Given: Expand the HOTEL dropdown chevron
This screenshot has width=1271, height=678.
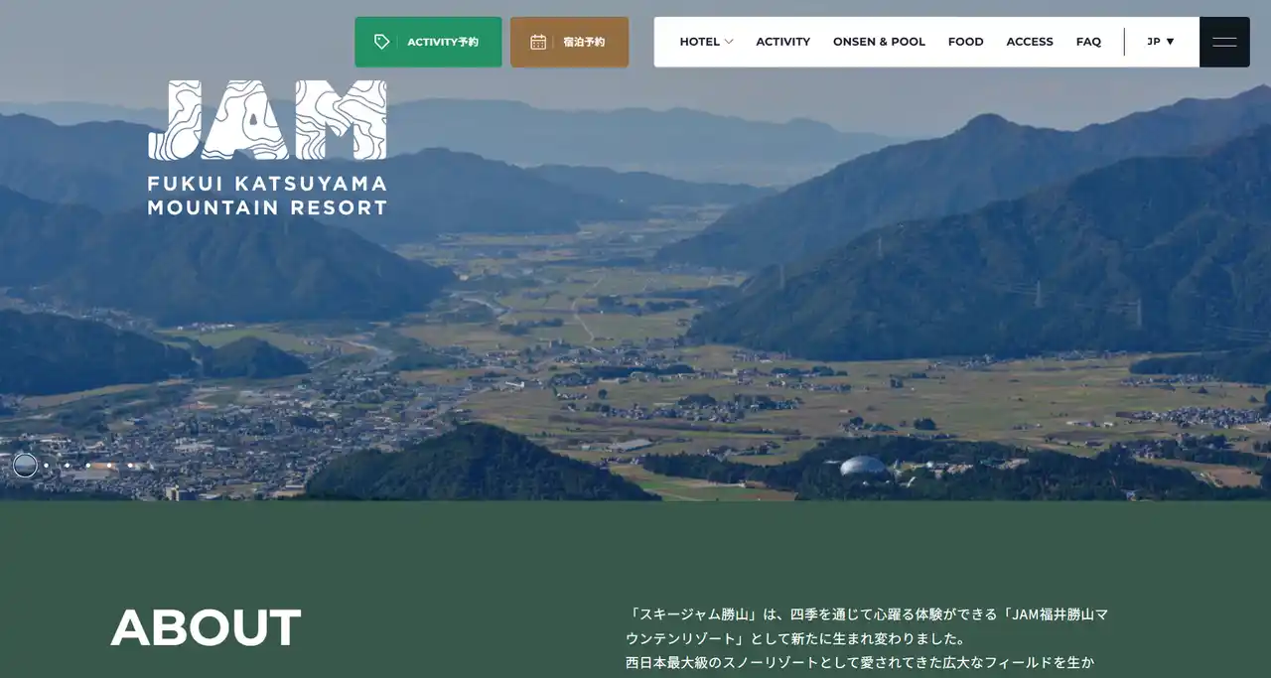Looking at the screenshot, I should click(x=729, y=42).
